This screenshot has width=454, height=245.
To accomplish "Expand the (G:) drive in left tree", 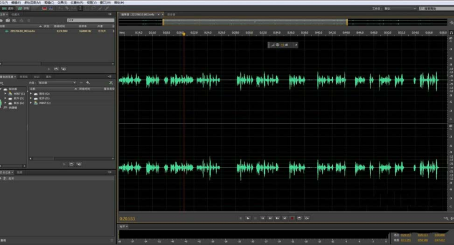I will point(6,103).
